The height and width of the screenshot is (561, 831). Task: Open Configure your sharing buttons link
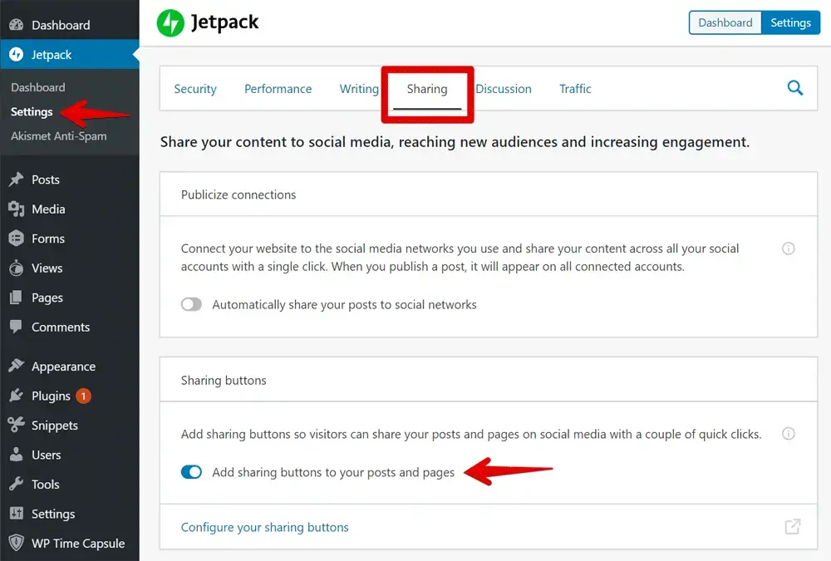(x=264, y=527)
